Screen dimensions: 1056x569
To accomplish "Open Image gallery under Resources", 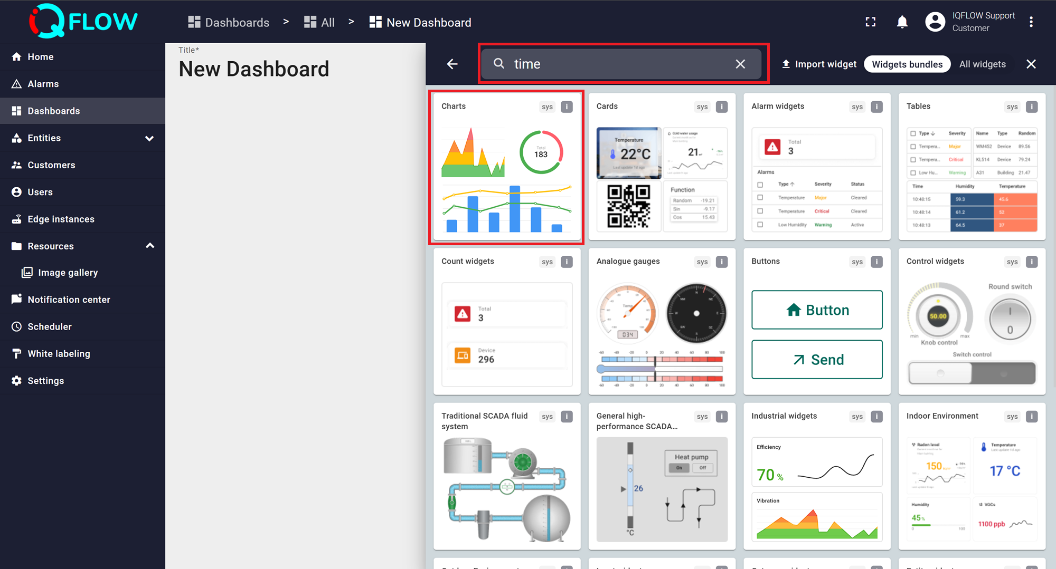I will (68, 273).
